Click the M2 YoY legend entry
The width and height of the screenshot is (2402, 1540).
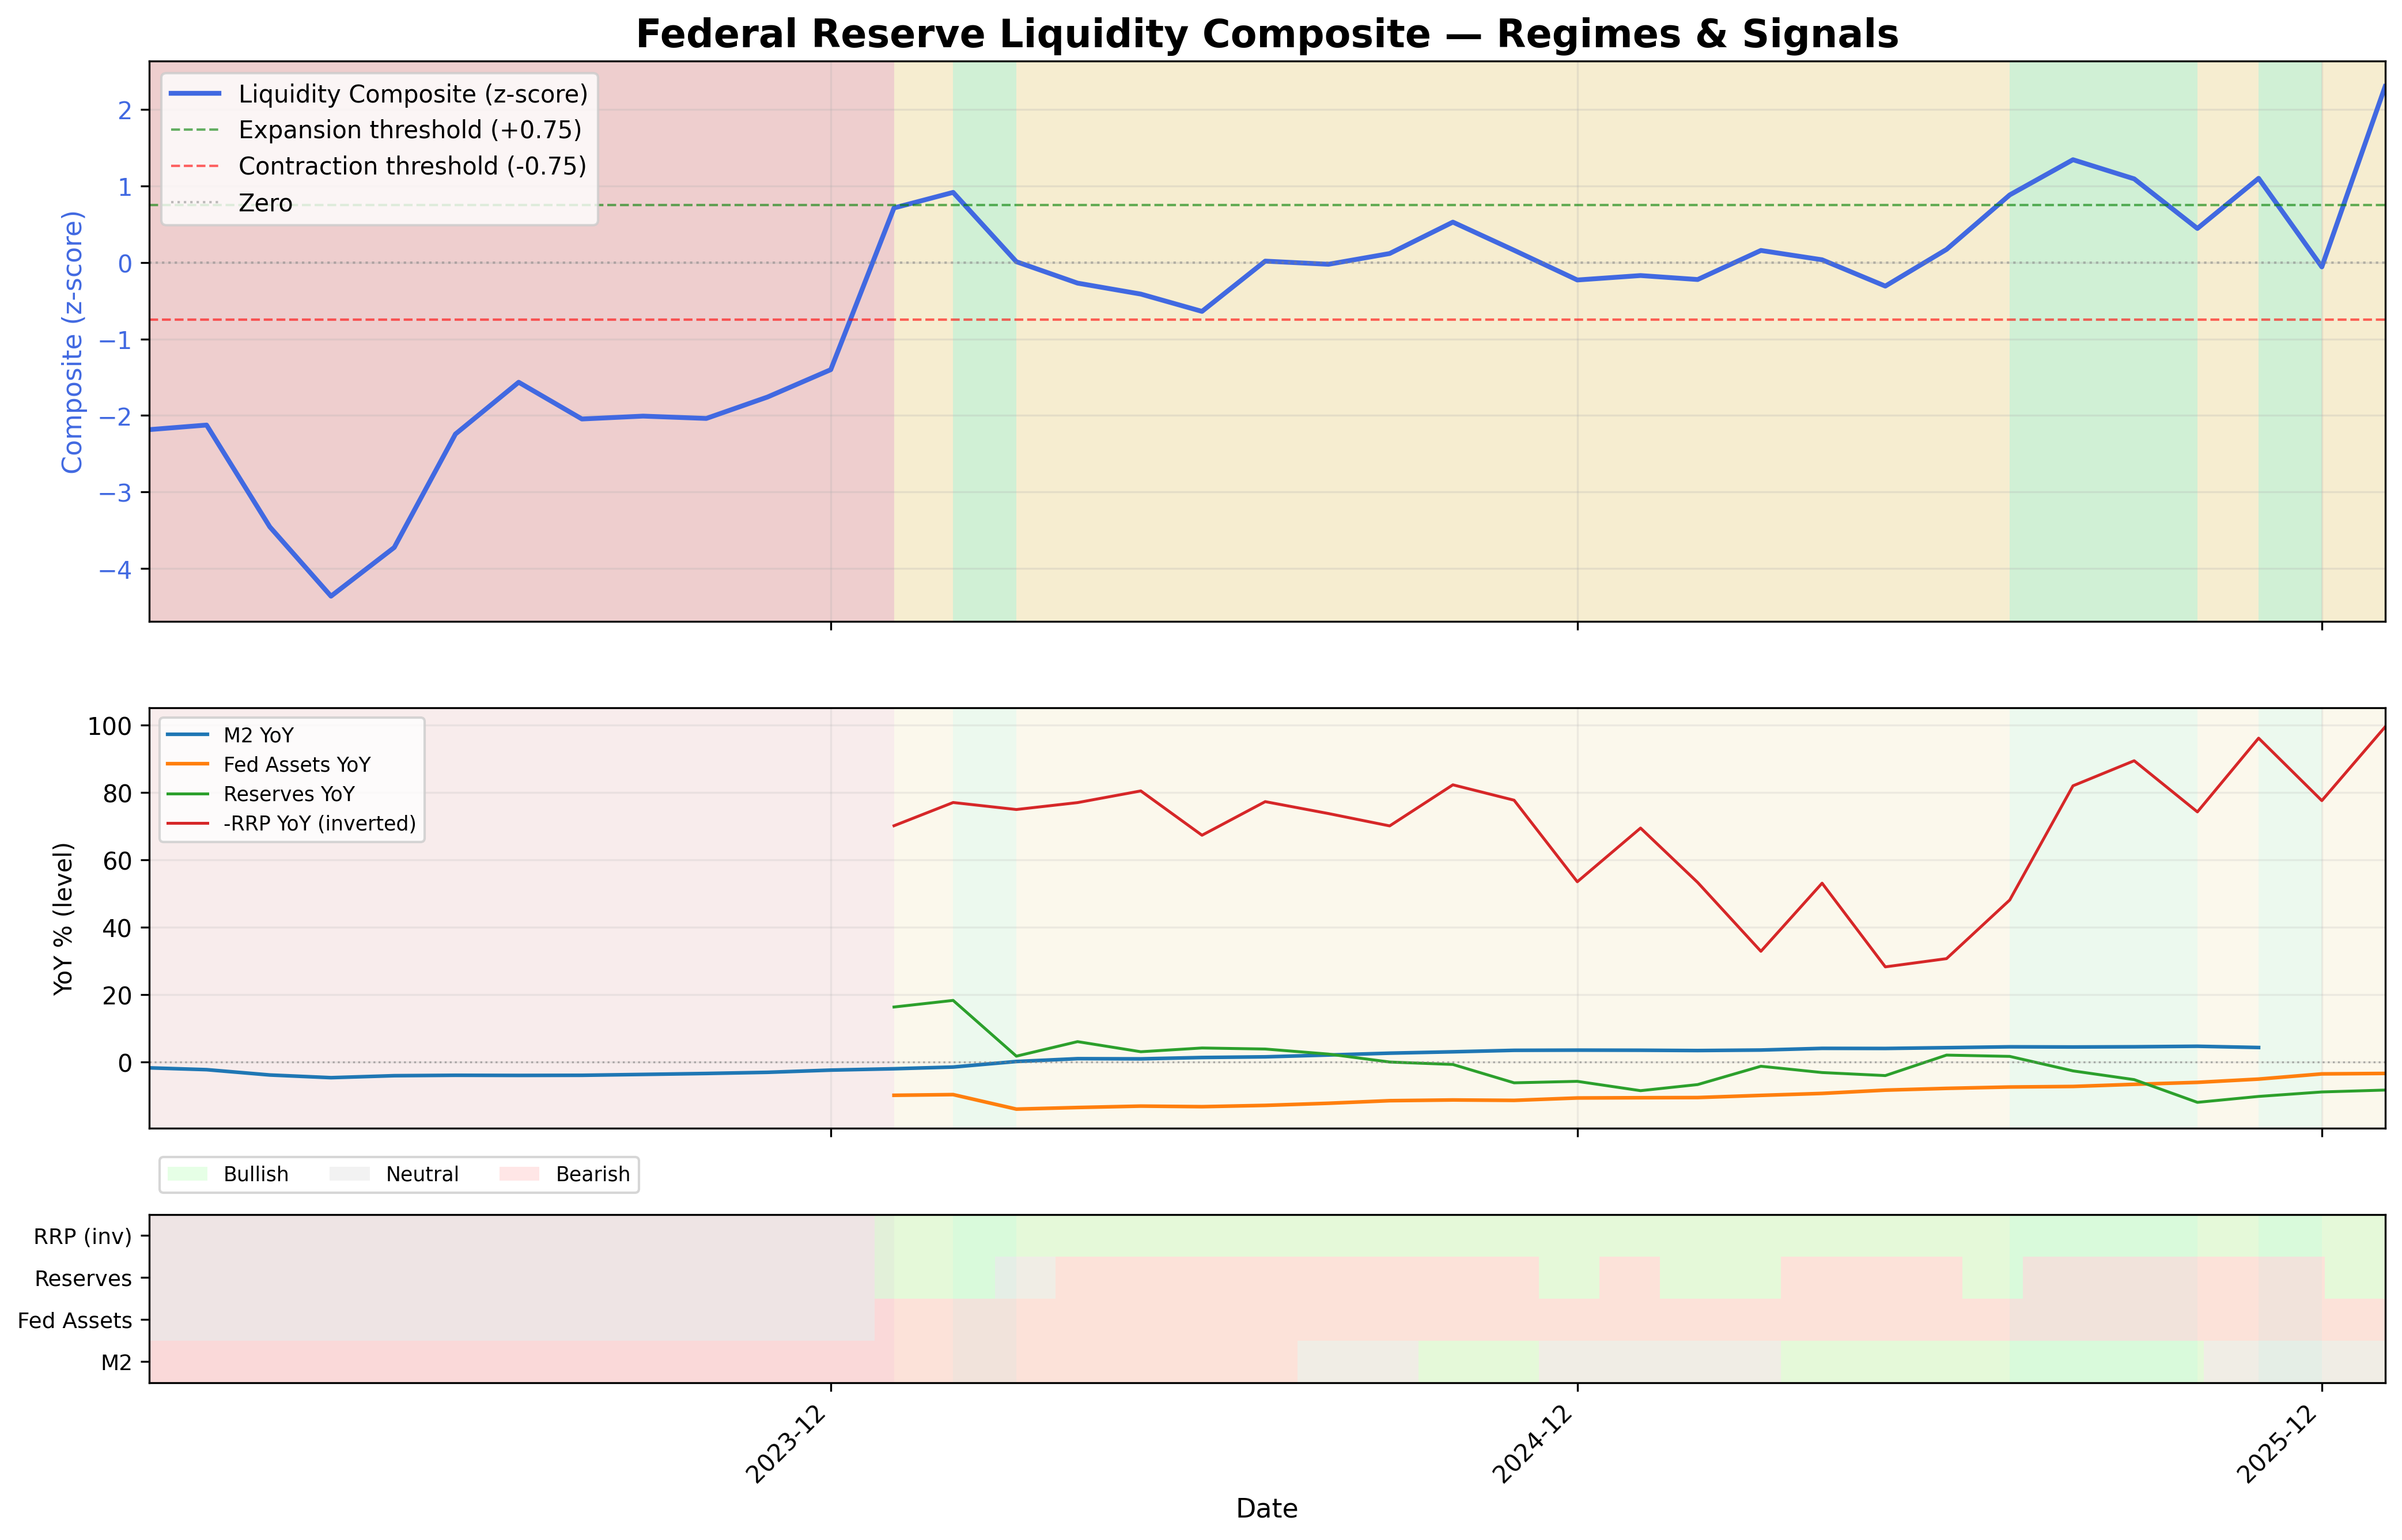258,735
